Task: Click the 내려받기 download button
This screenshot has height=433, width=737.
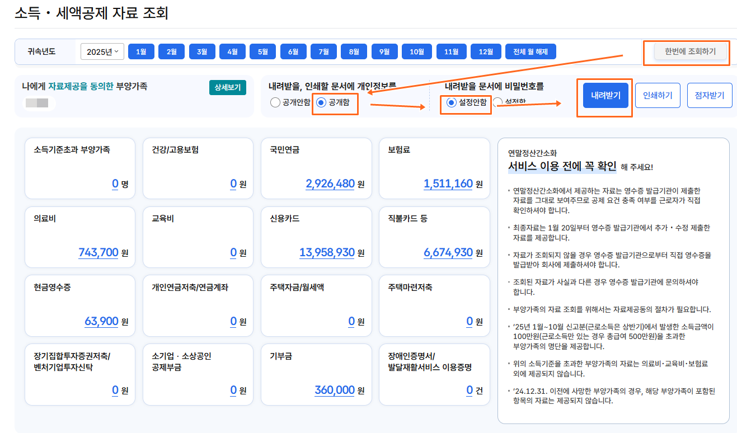Action: click(604, 96)
